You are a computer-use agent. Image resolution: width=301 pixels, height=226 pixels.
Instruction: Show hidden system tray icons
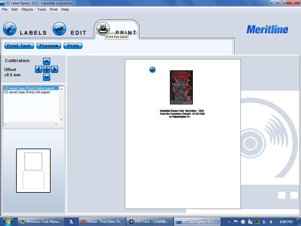coord(229,222)
